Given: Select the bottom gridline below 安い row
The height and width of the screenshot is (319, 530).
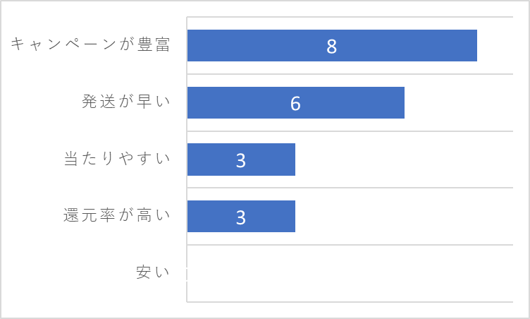Looking at the screenshot, I should (350, 302).
